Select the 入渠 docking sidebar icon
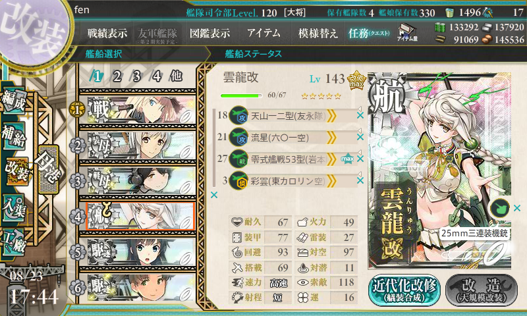 click(x=14, y=209)
